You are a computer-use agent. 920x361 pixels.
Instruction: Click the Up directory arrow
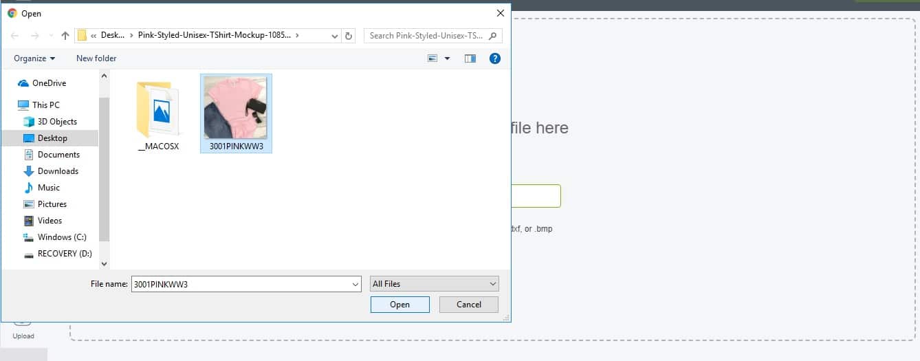coord(65,36)
